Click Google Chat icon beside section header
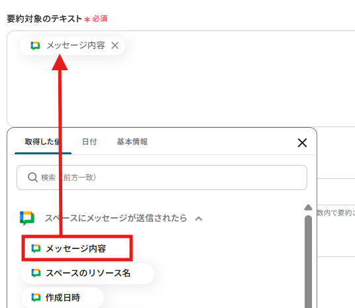This screenshot has height=308, width=355. [x=27, y=219]
